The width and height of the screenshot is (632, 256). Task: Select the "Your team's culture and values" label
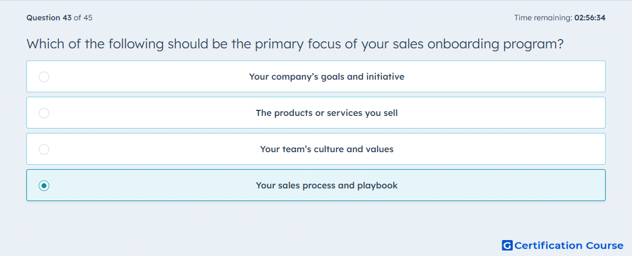click(x=326, y=149)
